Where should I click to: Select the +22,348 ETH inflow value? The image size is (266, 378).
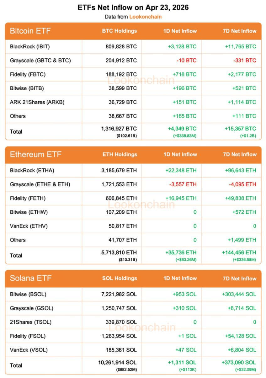pyautogui.click(x=181, y=171)
